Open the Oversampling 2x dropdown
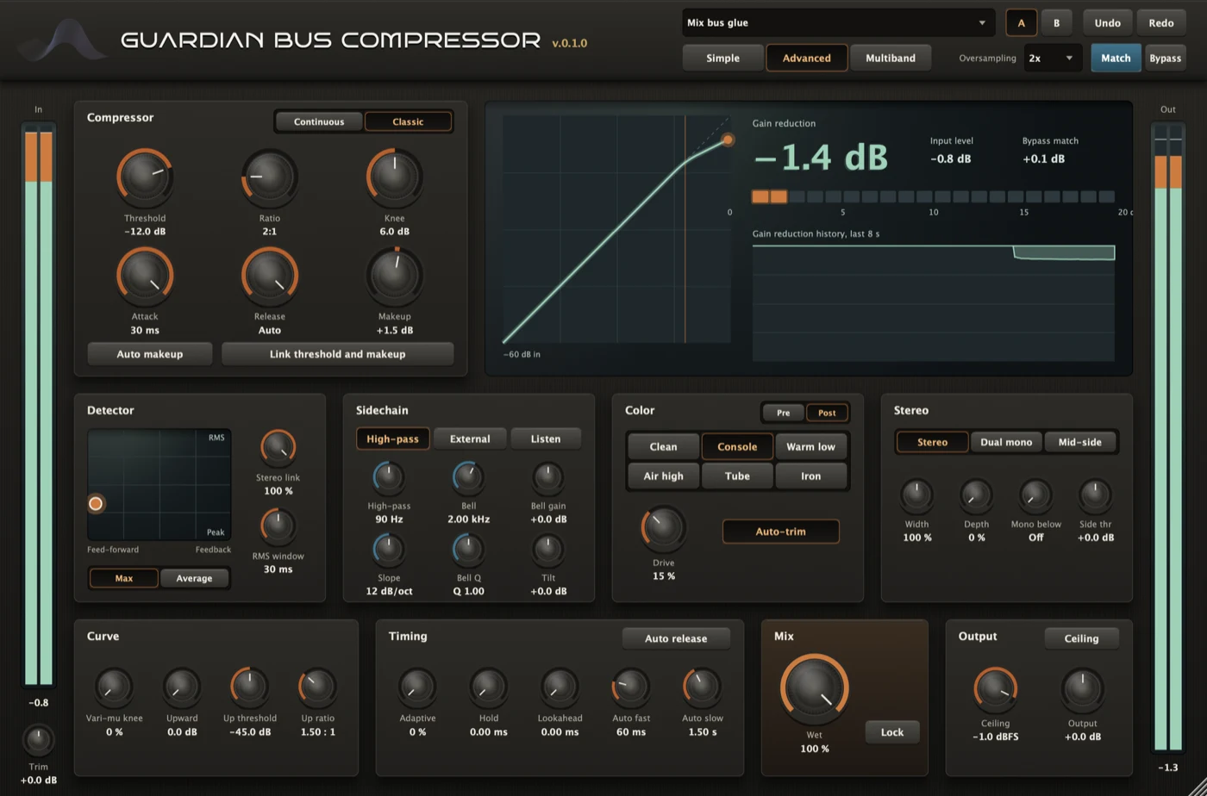The height and width of the screenshot is (796, 1207). 1053,58
